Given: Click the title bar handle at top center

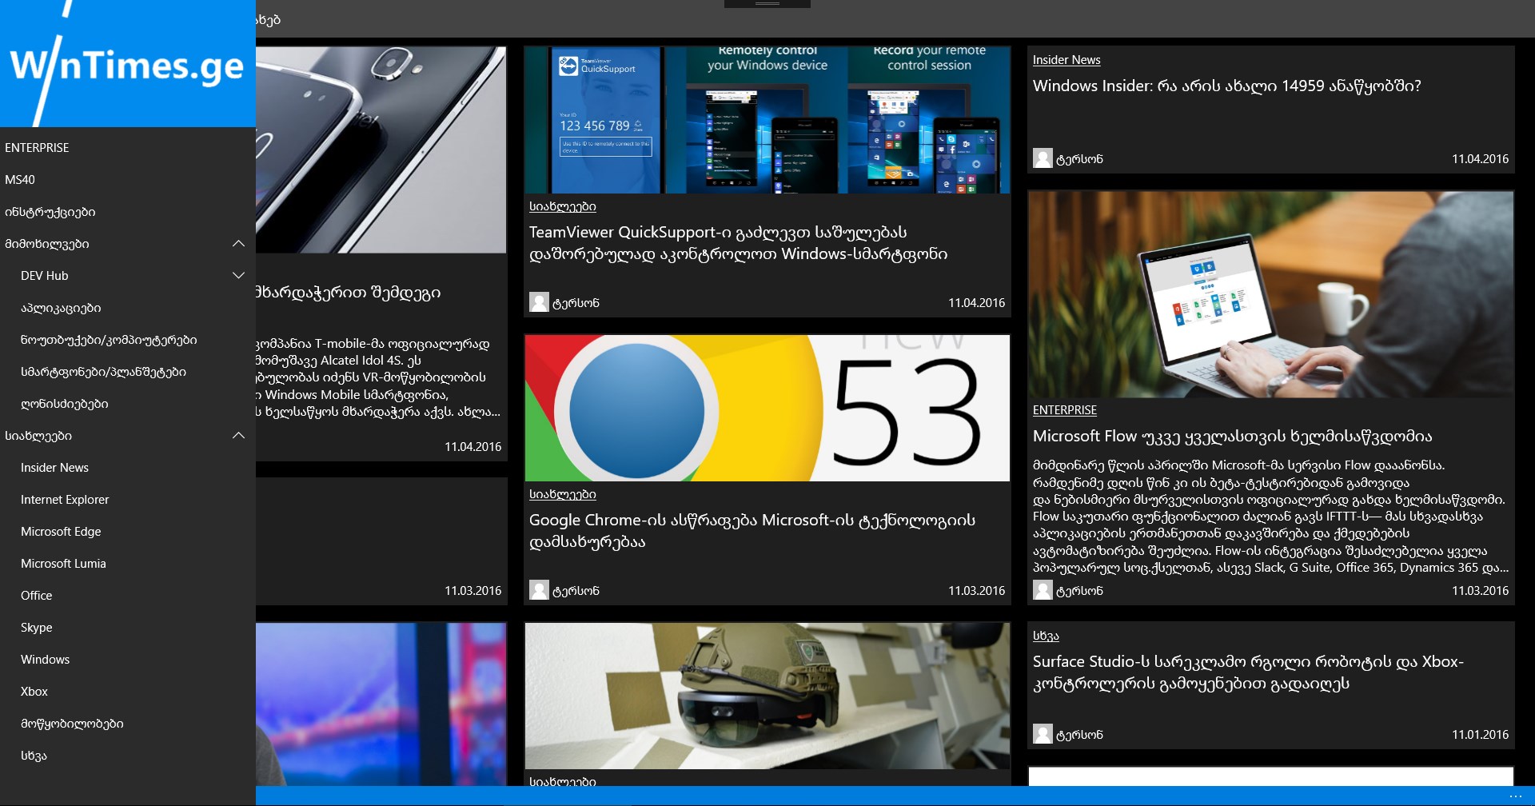Looking at the screenshot, I should [767, 4].
